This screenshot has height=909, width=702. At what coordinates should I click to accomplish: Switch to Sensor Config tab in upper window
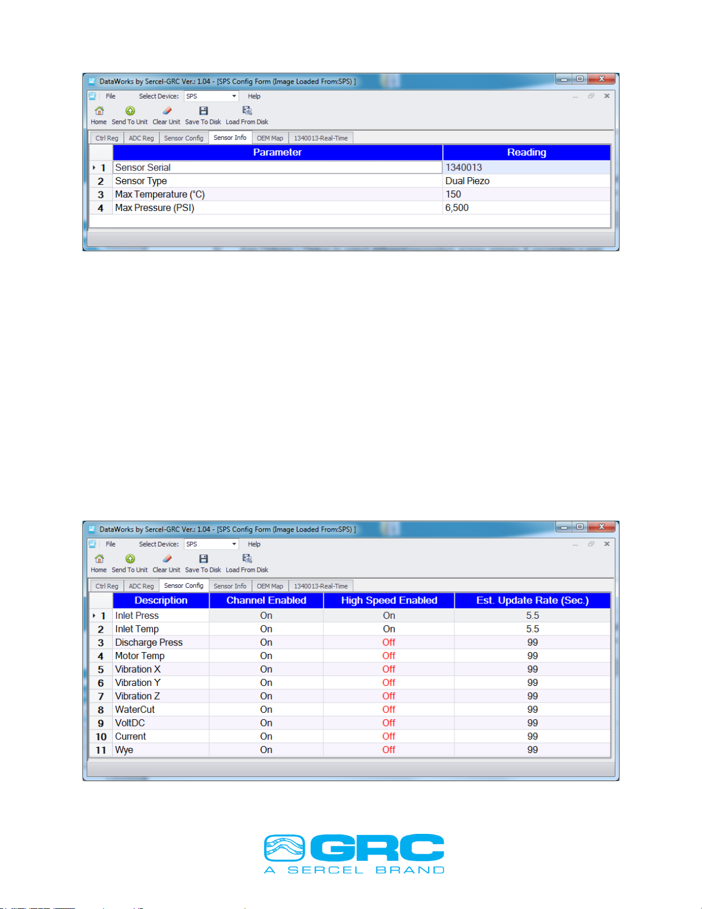pyautogui.click(x=183, y=138)
